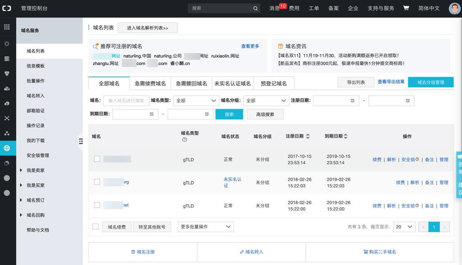Open the three-node cluster sidebar icon
This screenshot has width=462, height=265.
[7, 133]
